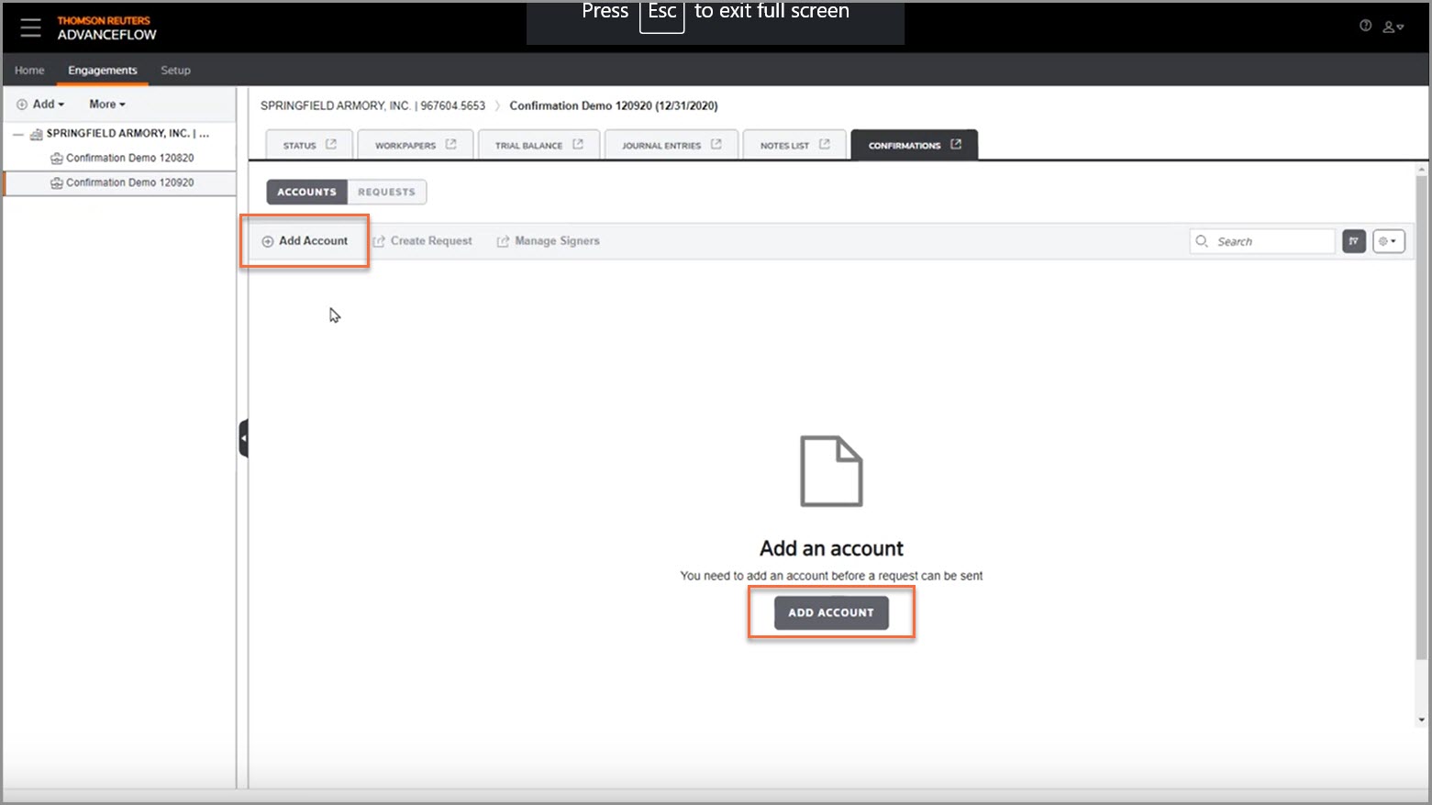Open the user account dropdown
Screen dimensions: 1432x805
1391,27
